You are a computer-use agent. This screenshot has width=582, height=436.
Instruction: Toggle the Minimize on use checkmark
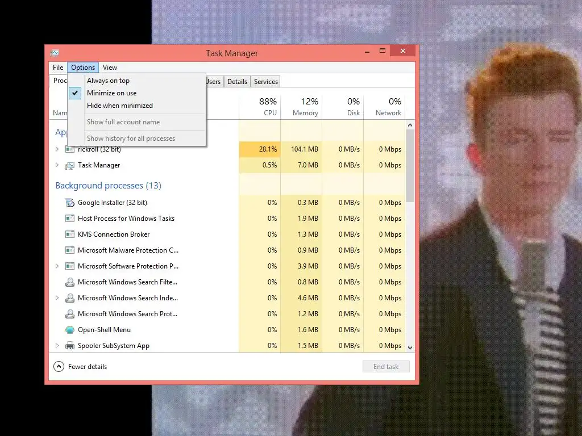75,93
